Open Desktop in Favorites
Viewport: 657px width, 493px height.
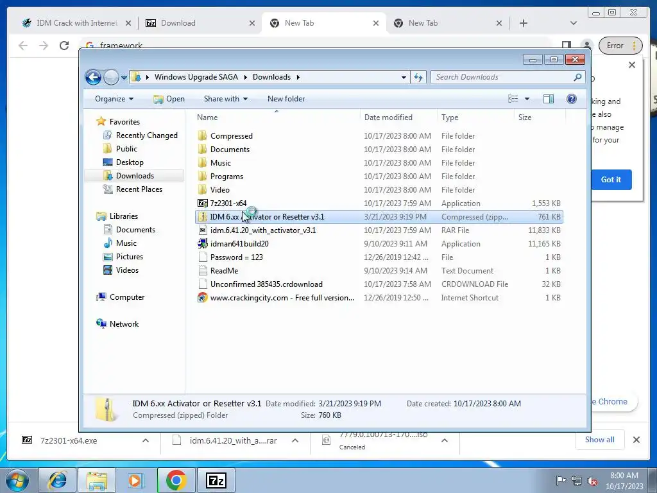130,162
